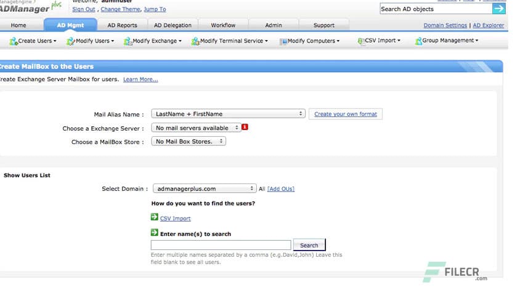This screenshot has width=515, height=298.
Task: Click the Modify Computers monitor icon
Action: pos(283,42)
